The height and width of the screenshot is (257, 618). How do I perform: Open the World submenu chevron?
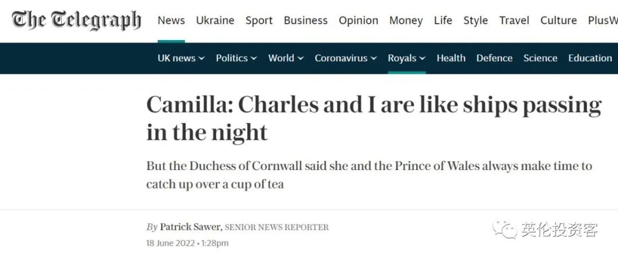[300, 58]
